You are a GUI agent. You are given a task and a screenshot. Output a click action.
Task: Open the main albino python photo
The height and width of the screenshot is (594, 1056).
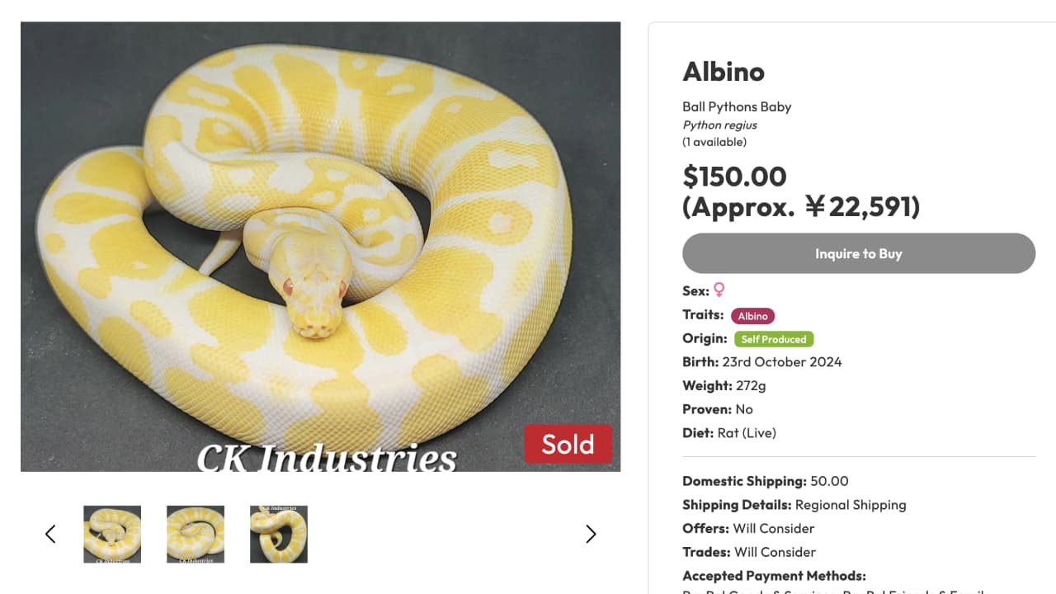click(320, 239)
